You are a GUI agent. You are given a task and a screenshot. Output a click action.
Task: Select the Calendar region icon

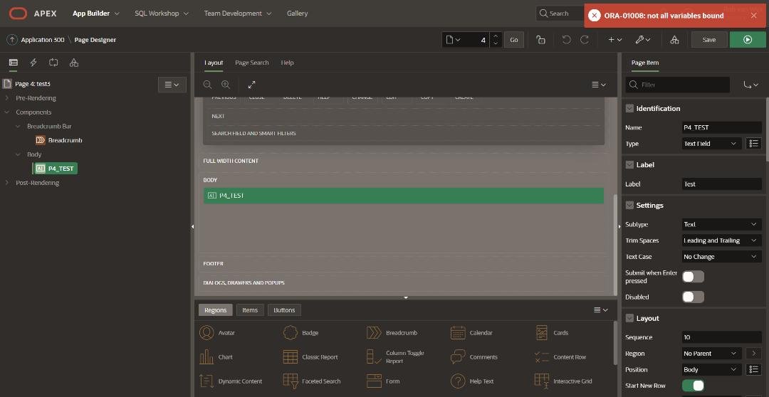click(x=458, y=333)
